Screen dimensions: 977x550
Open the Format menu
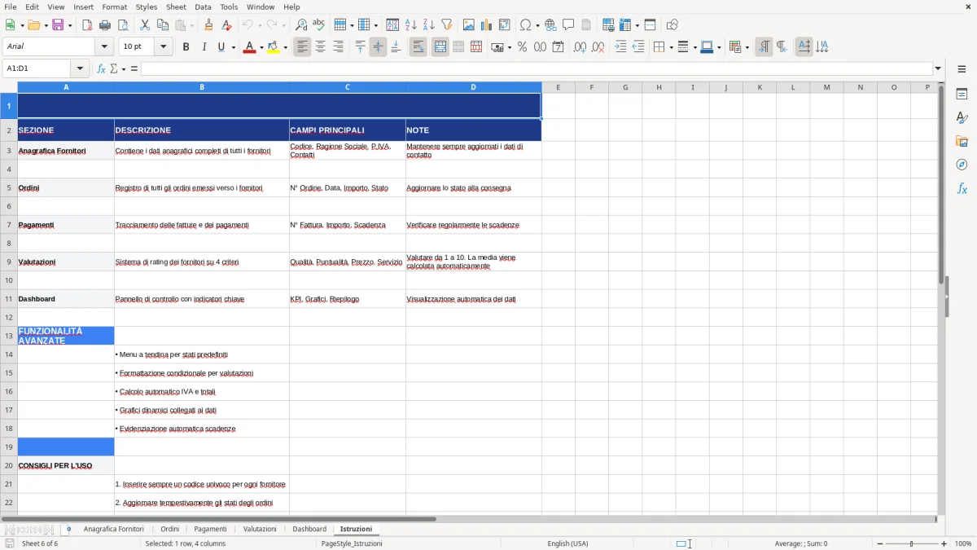point(114,7)
